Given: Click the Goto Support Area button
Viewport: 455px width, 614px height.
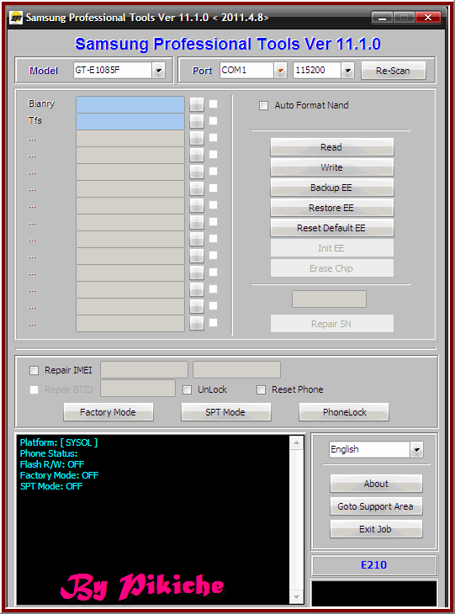Looking at the screenshot, I should pos(376,506).
